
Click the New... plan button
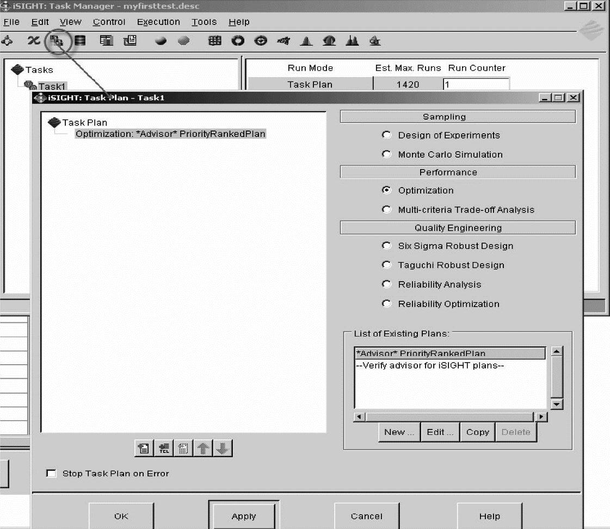tap(399, 432)
